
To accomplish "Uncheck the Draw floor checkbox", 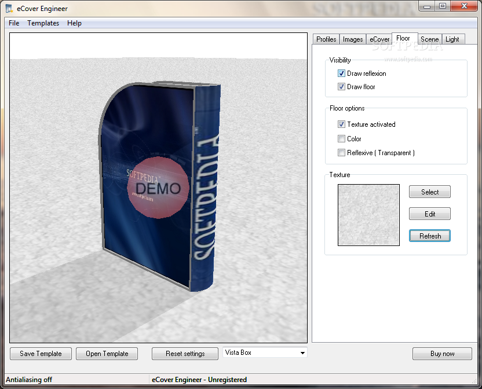I will 341,87.
